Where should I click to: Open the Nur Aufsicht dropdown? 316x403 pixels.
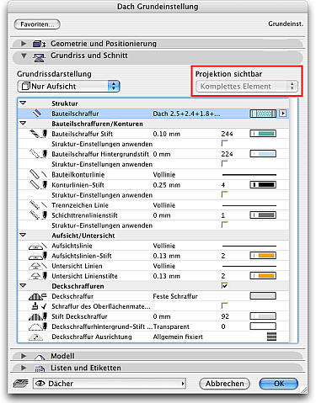click(68, 86)
